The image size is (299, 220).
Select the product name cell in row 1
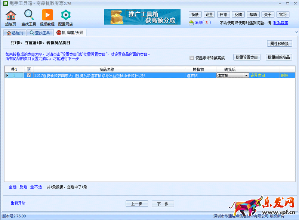108,75
